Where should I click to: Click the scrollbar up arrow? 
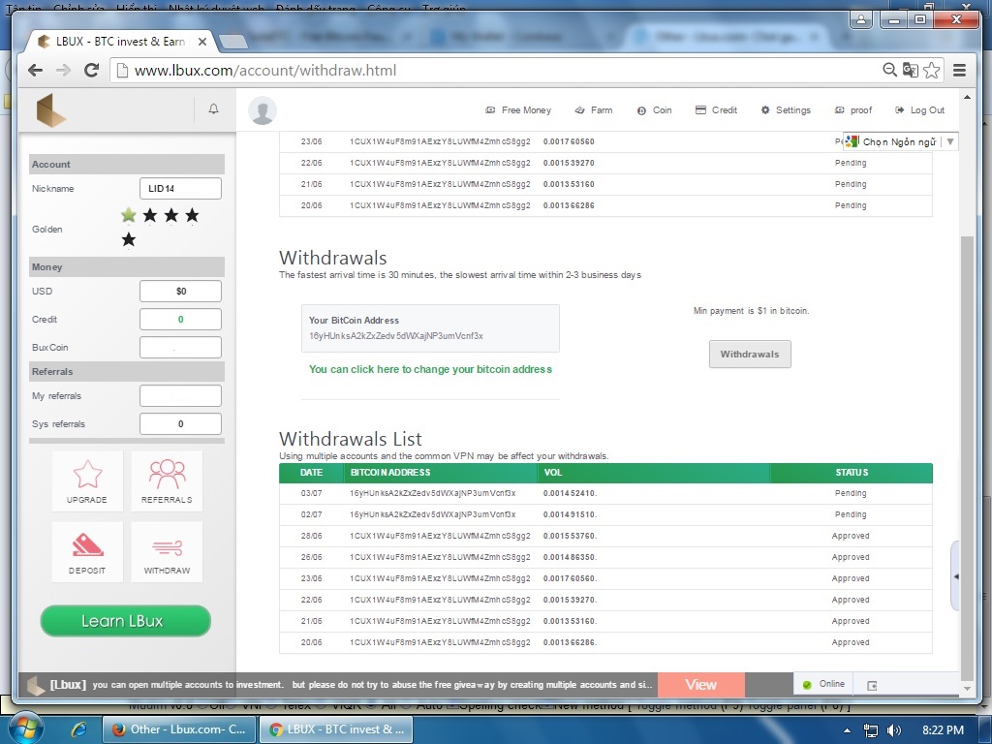click(x=967, y=97)
